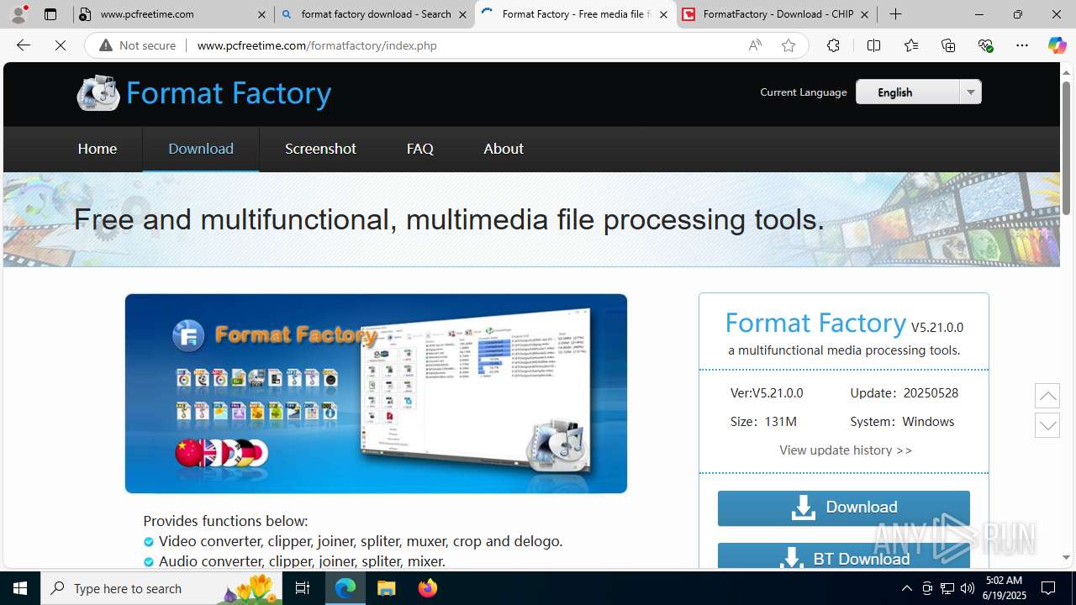Open the Extensions icon
This screenshot has width=1076, height=605.
pyautogui.click(x=833, y=45)
